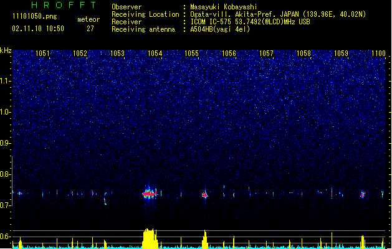Click the 1054 time axis marker
This screenshot has height=249, width=392.
click(x=155, y=54)
